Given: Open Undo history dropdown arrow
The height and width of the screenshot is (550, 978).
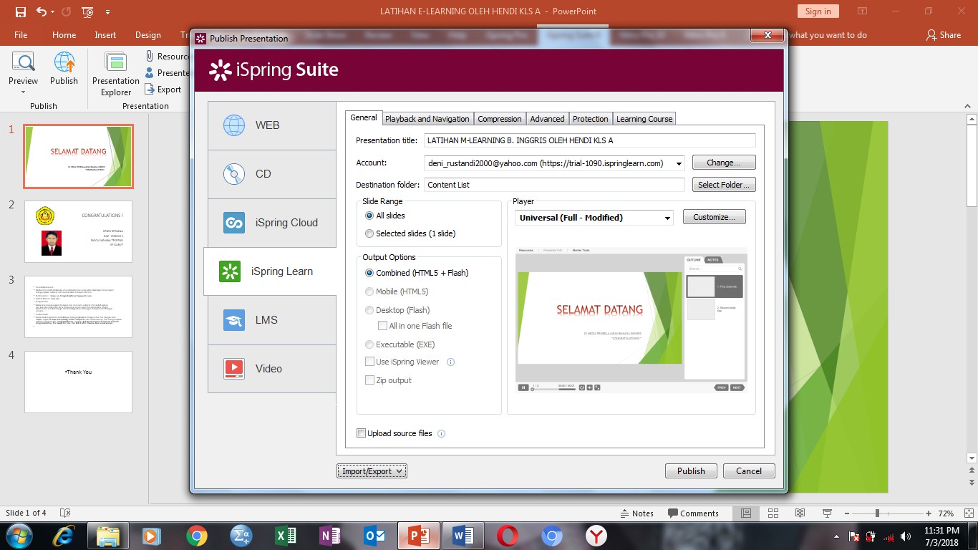Looking at the screenshot, I should coord(53,12).
